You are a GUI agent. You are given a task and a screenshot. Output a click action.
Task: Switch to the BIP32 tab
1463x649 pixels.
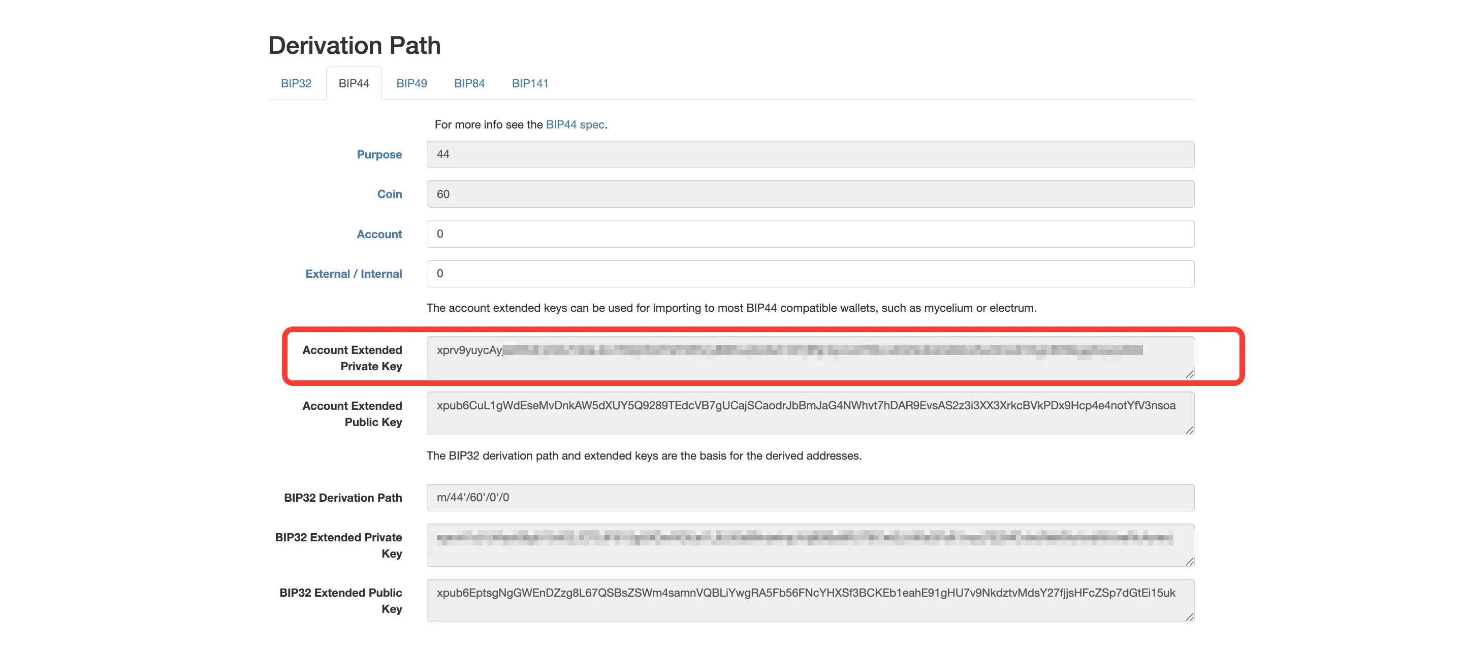coord(296,83)
